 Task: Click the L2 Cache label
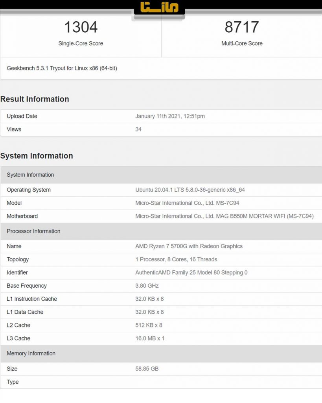click(x=18, y=325)
